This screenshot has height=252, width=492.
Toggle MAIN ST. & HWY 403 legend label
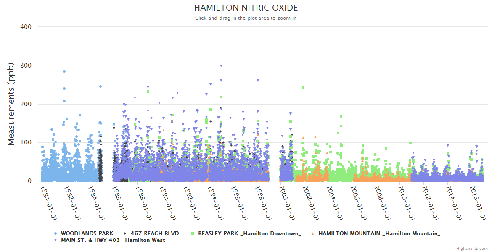click(114, 240)
